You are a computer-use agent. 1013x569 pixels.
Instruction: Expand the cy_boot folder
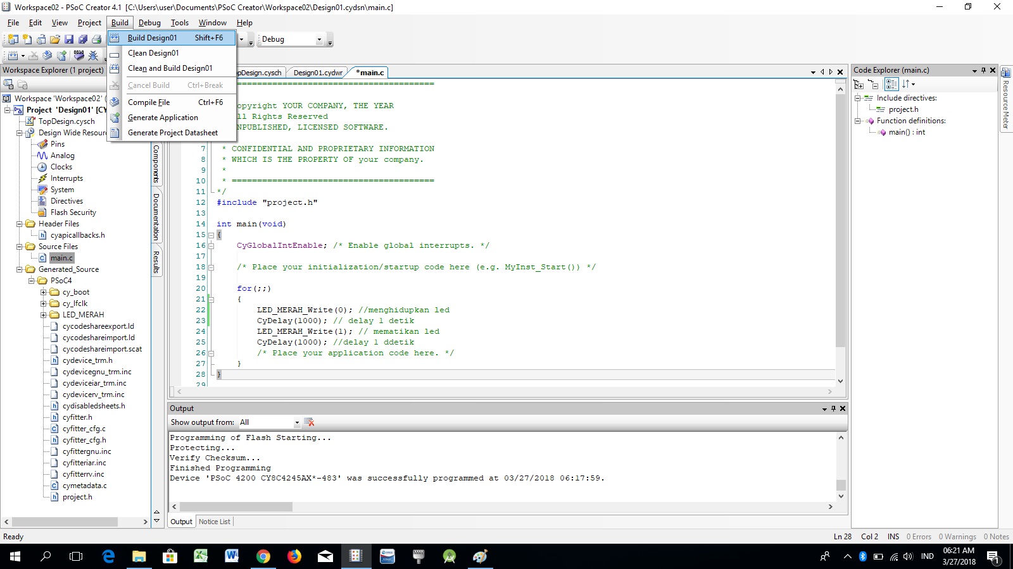(x=44, y=292)
